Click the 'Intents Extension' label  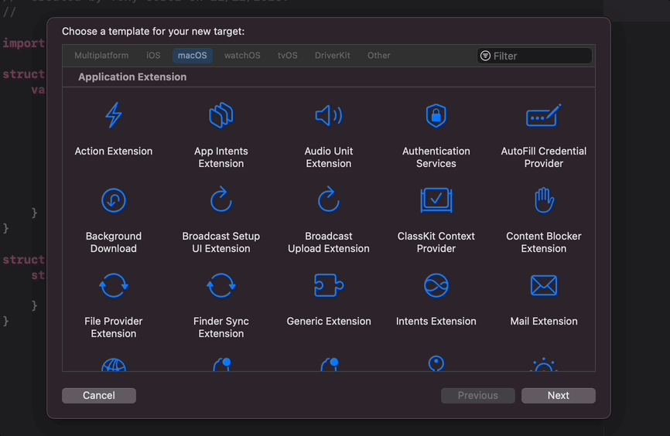click(436, 321)
